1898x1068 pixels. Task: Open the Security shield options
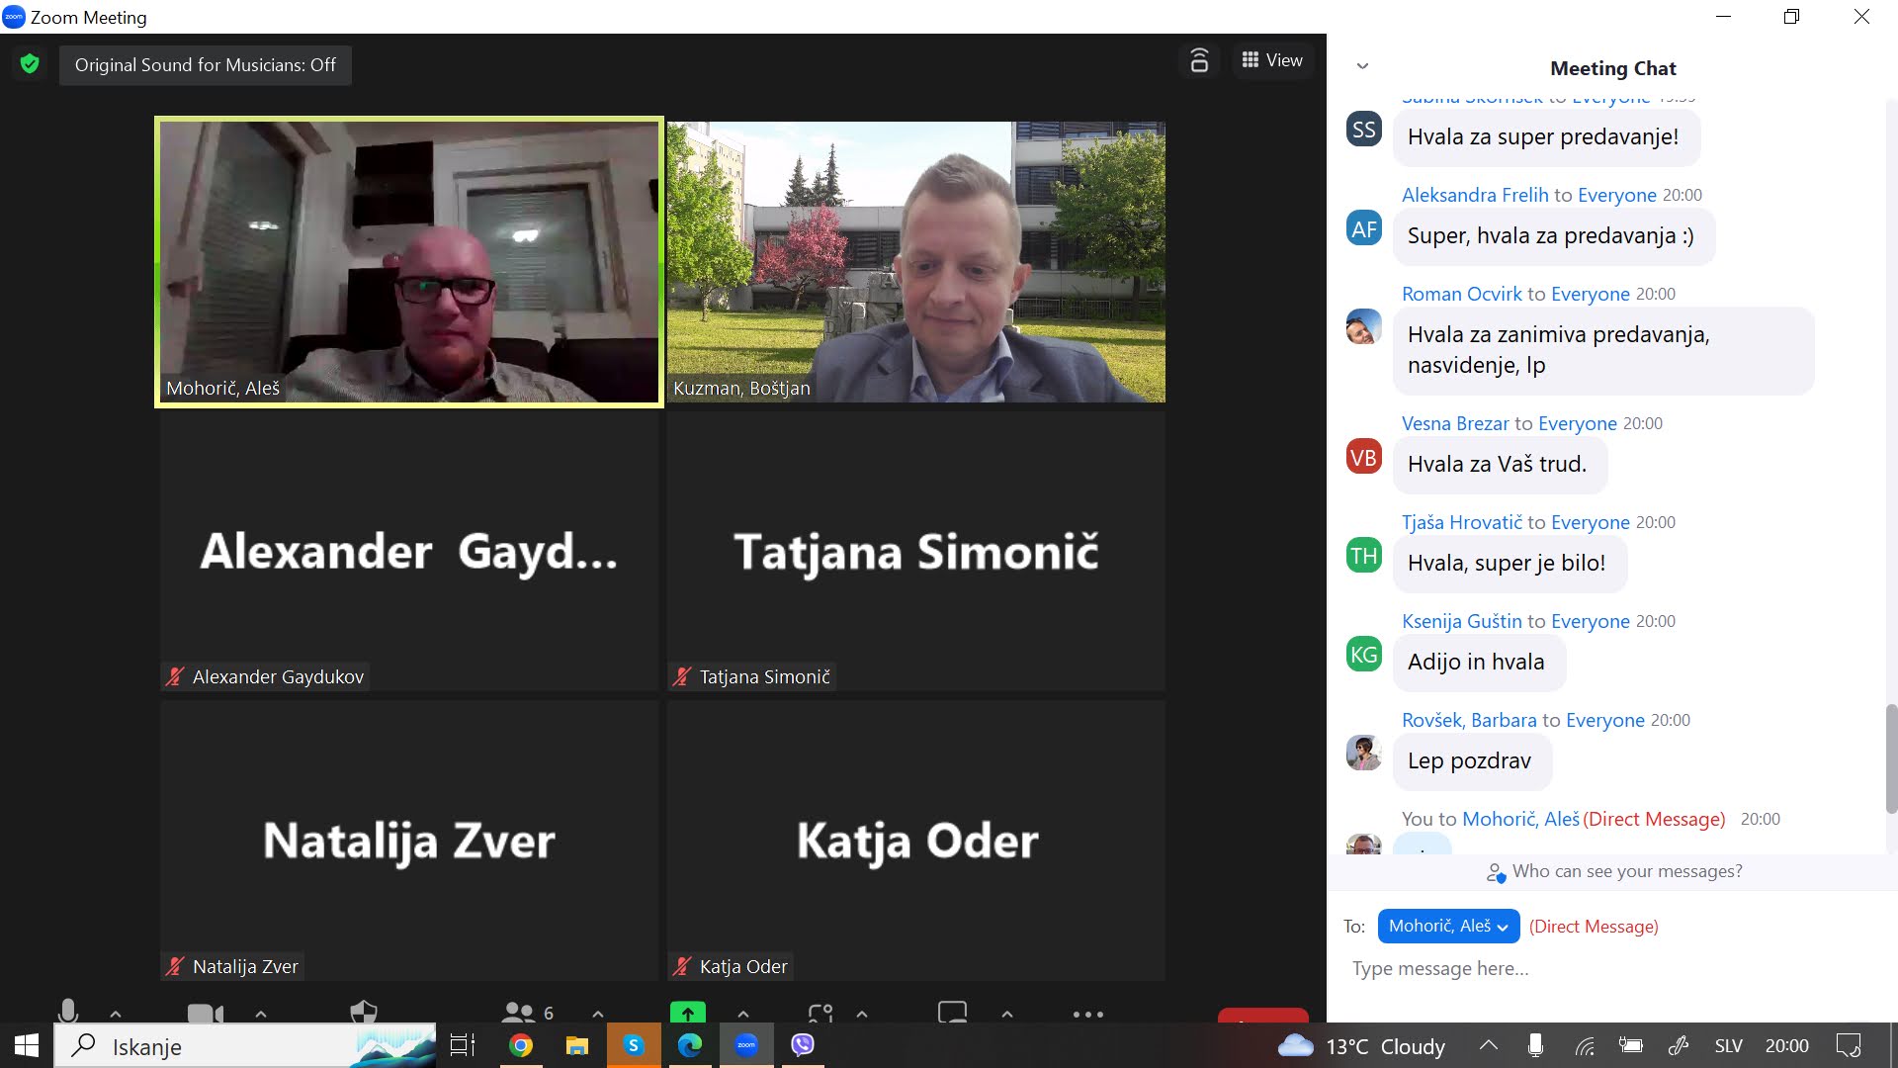(x=364, y=1013)
